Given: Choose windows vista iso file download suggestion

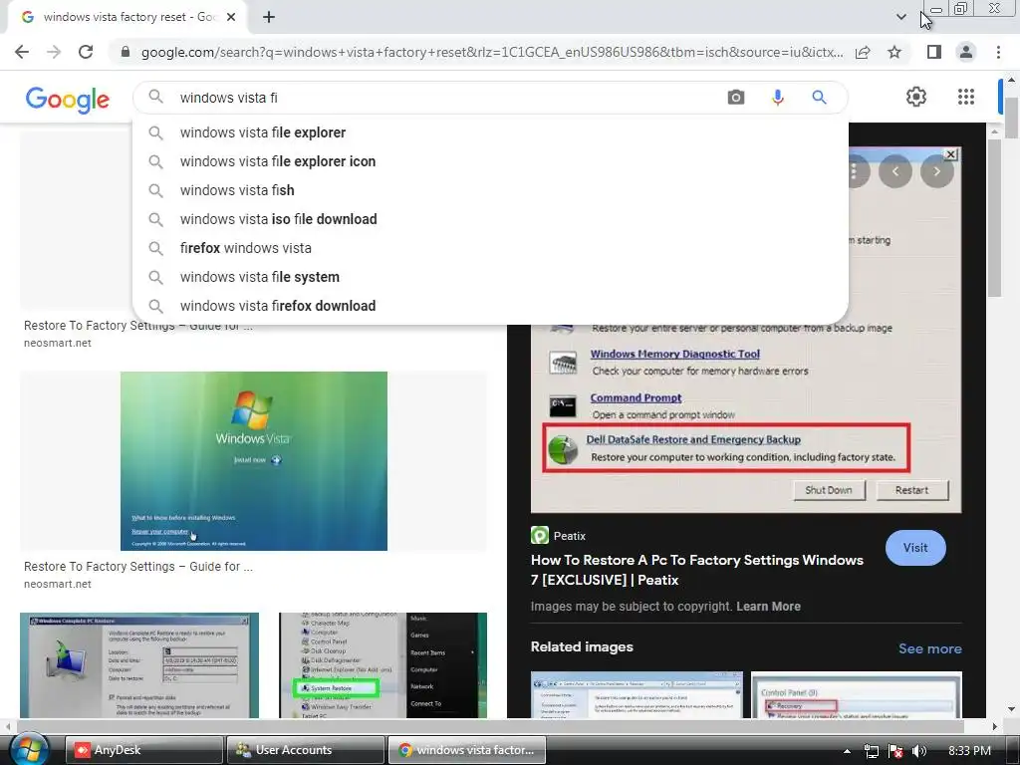Looking at the screenshot, I should click(x=490, y=219).
